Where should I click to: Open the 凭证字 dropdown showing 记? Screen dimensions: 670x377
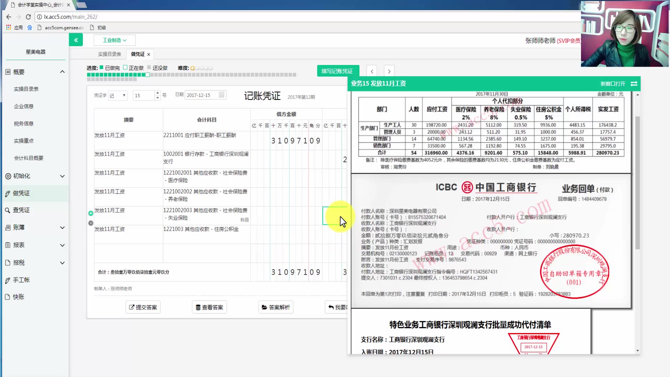pos(118,95)
